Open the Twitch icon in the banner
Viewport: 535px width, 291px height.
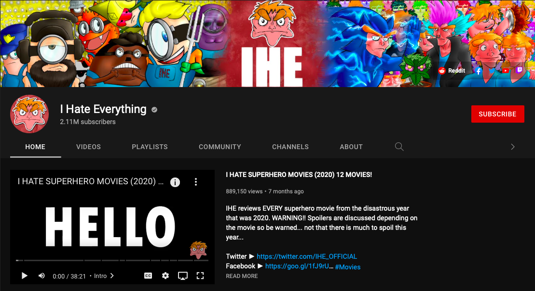[519, 70]
